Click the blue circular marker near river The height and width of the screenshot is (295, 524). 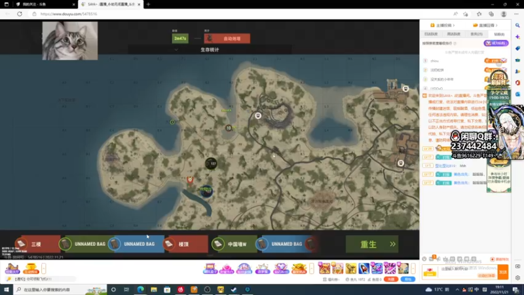(x=206, y=191)
